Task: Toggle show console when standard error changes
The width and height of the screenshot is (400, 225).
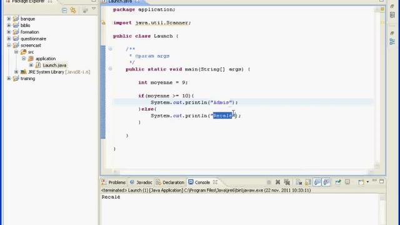Action: pos(326,182)
